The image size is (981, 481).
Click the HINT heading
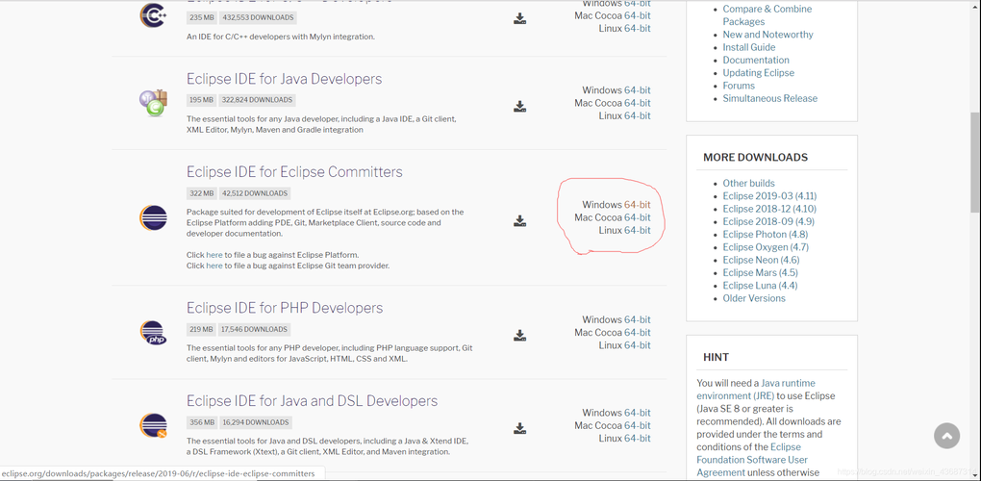pyautogui.click(x=716, y=357)
